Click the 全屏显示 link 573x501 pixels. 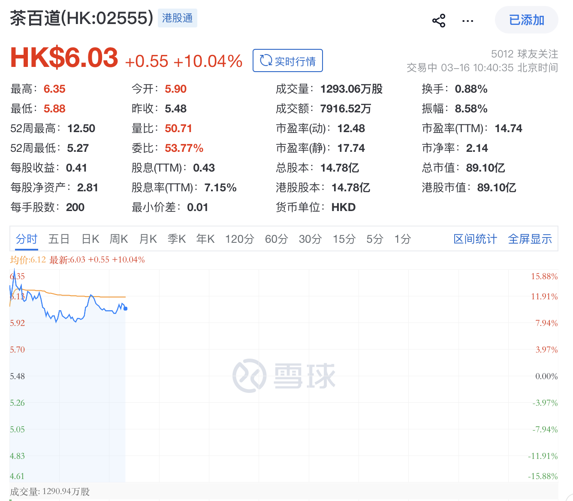[530, 239]
